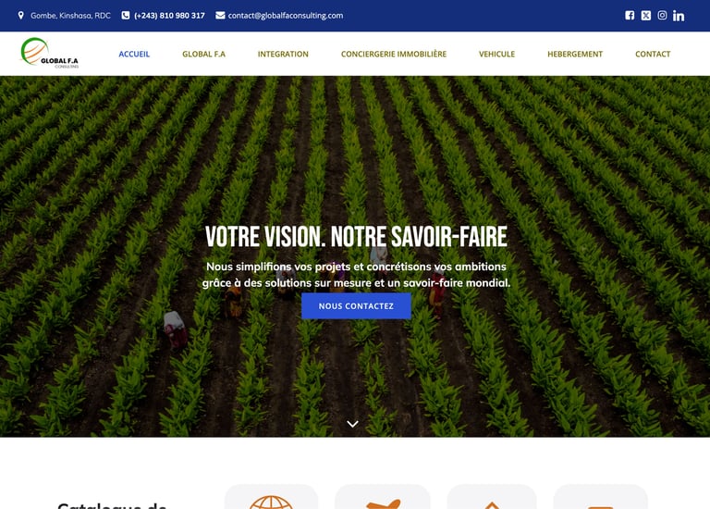The width and height of the screenshot is (710, 509).
Task: Select the VEHICULE menu item
Action: (x=497, y=54)
